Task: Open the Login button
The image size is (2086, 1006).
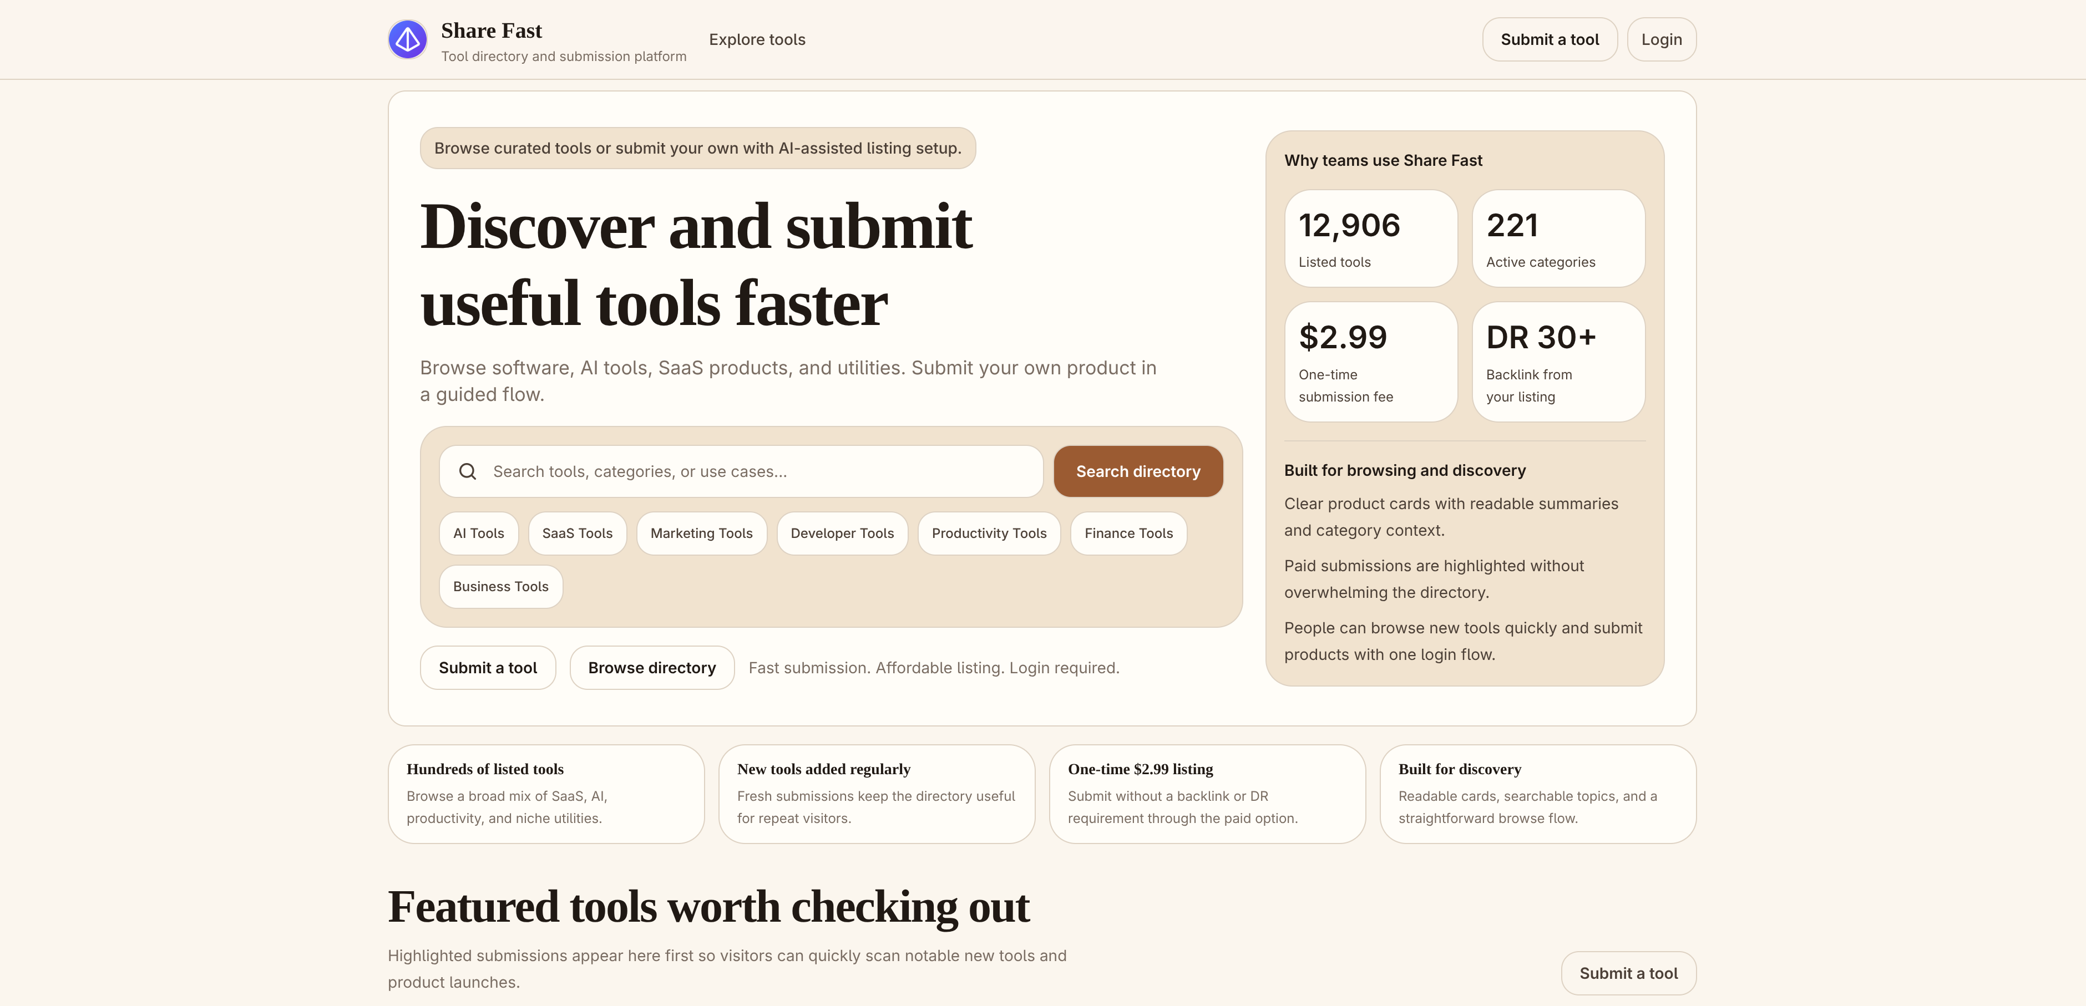Action: click(x=1661, y=40)
